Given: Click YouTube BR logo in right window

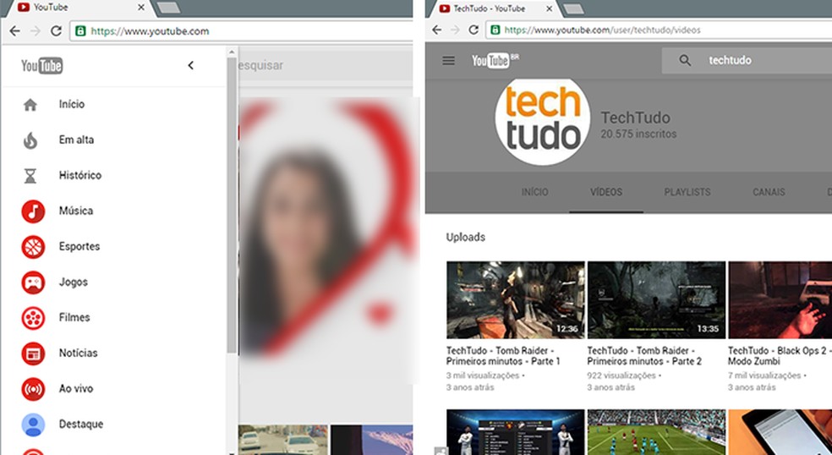Looking at the screenshot, I should (495, 60).
